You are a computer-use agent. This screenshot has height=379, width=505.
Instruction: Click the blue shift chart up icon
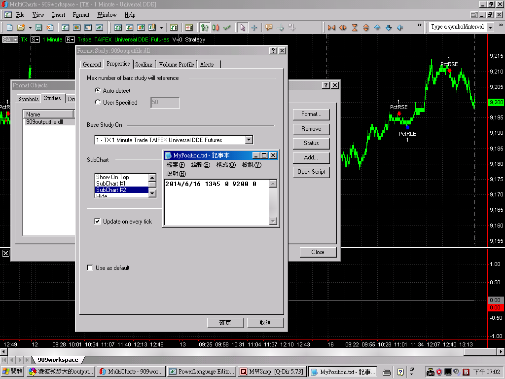377,28
